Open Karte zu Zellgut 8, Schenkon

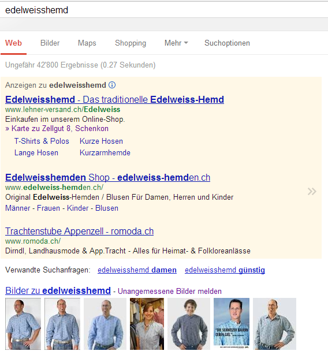click(x=57, y=128)
